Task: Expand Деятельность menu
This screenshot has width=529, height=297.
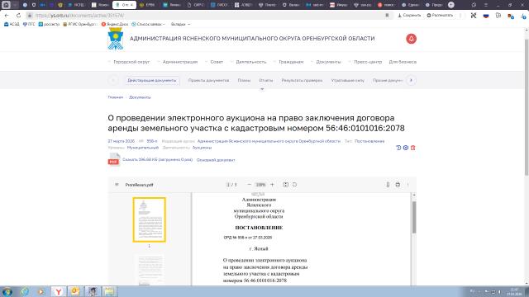Action: [x=250, y=62]
